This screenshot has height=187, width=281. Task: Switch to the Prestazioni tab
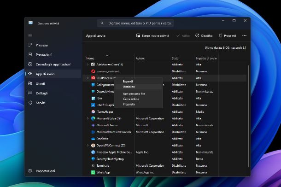point(53,55)
